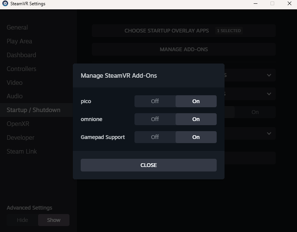Screen dimensions: 297x232
Task: Close the Manage SteamVR Add-Ons dialog
Action: tap(148, 165)
